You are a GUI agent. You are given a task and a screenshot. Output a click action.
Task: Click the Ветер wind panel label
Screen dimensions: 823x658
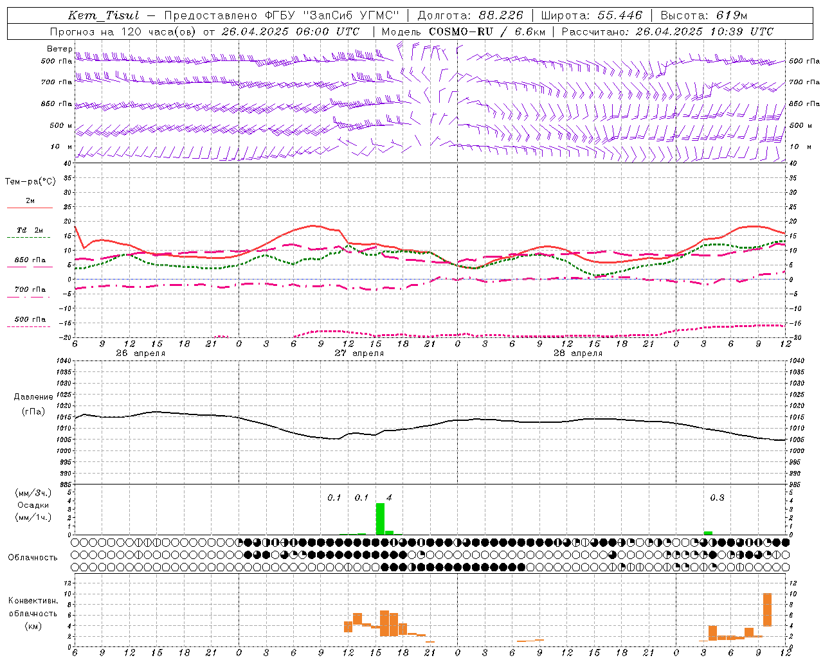[59, 49]
